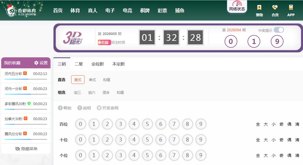
Task: Open 河内五分彩 in favorites list
Action: 14,74
